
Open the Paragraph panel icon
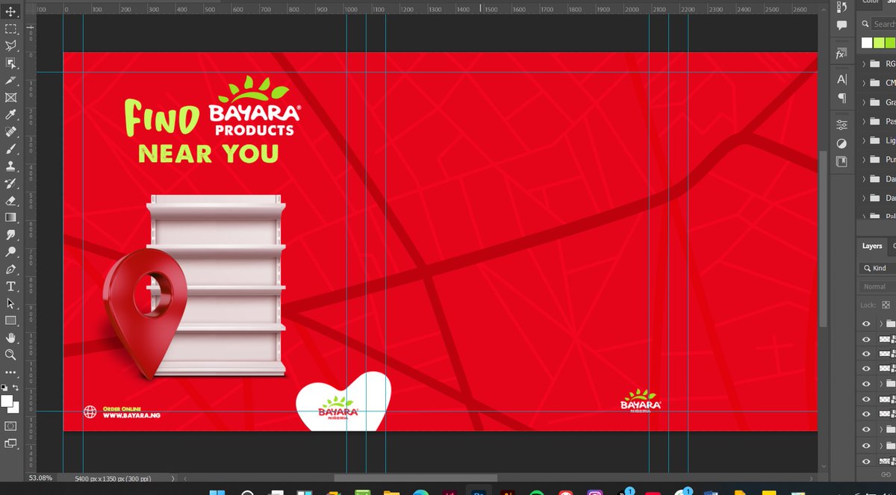click(841, 98)
